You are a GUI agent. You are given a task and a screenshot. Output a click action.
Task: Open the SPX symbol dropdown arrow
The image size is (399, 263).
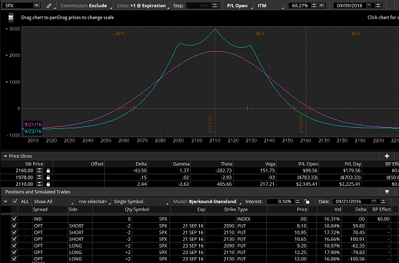click(36, 5)
